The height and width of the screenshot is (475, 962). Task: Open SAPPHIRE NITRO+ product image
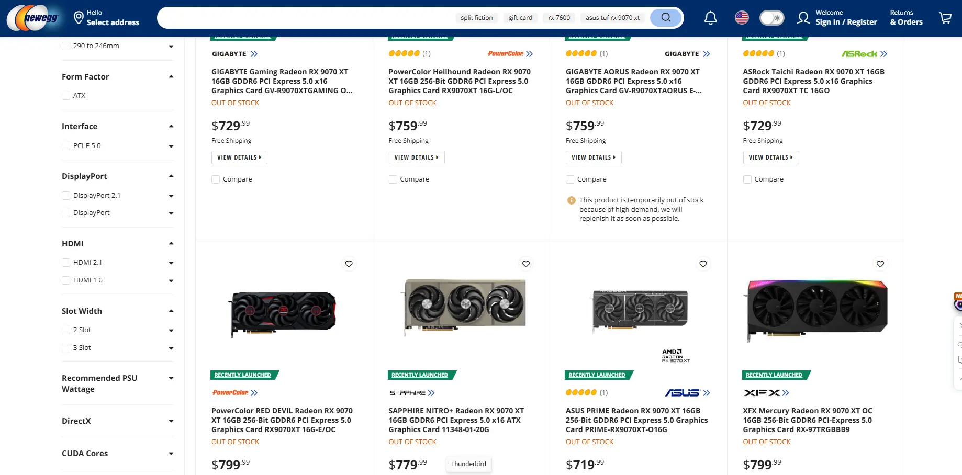click(464, 307)
